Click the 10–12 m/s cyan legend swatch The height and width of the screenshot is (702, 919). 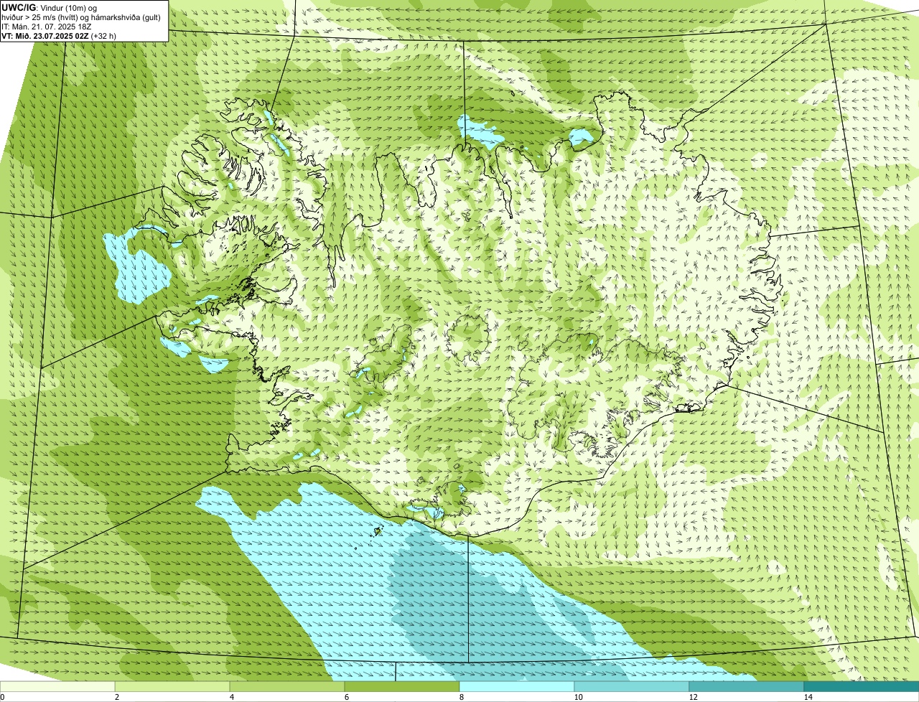point(632,686)
